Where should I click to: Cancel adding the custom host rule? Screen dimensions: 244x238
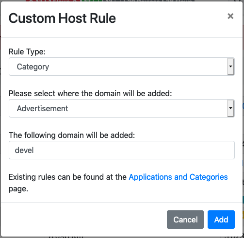coord(185,220)
